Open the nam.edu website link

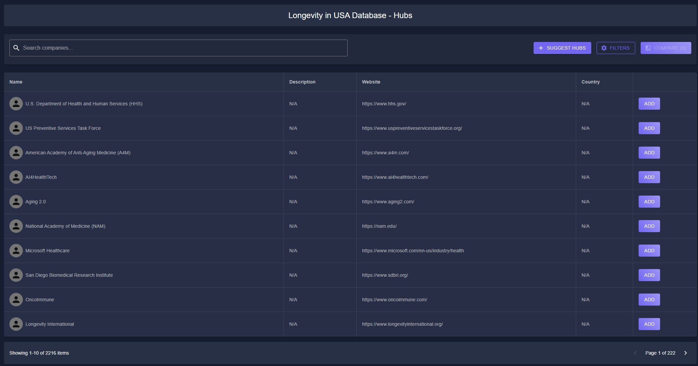[x=379, y=226]
